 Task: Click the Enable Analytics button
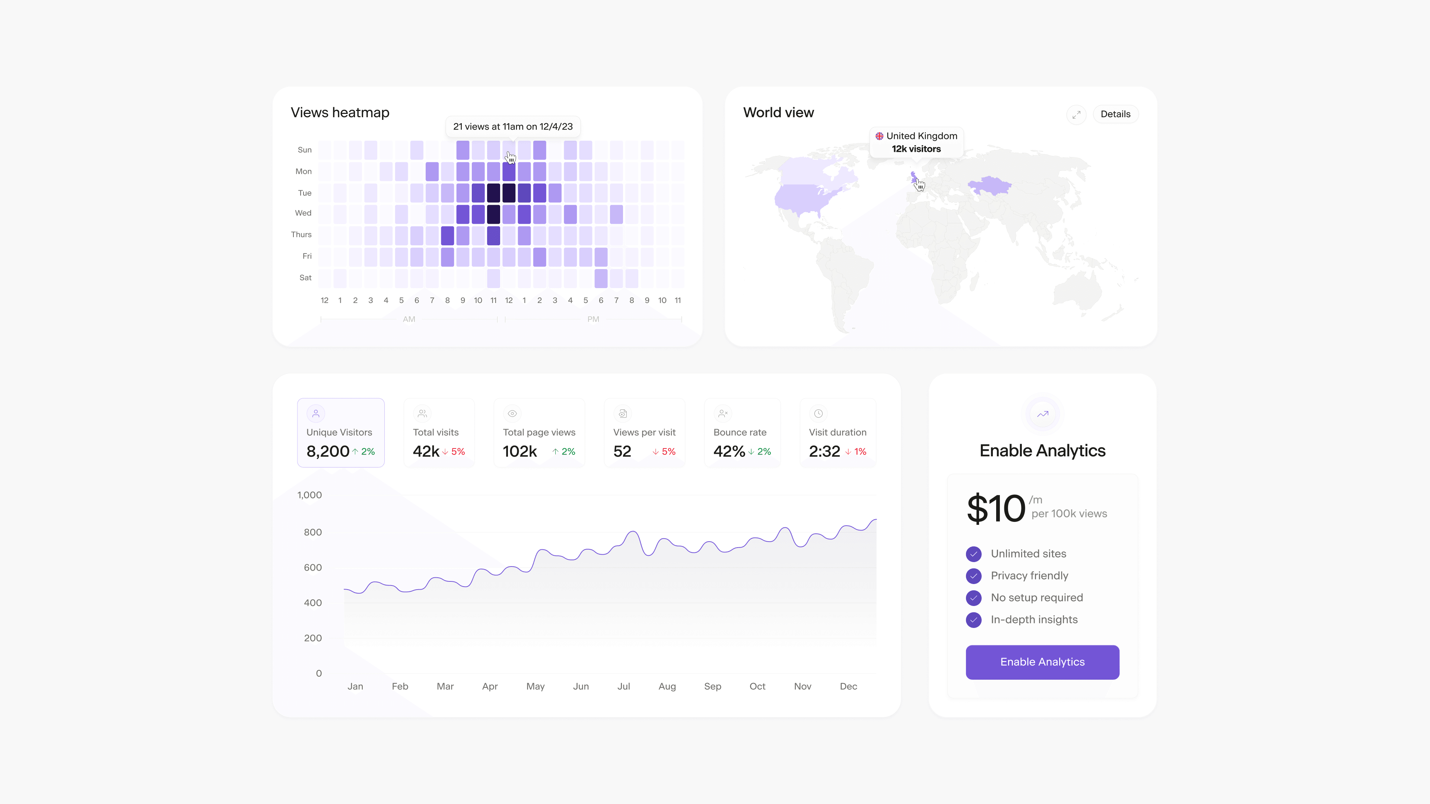click(x=1042, y=662)
